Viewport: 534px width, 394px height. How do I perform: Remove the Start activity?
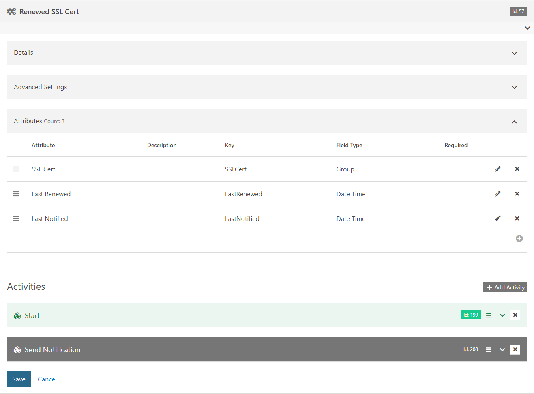click(515, 315)
